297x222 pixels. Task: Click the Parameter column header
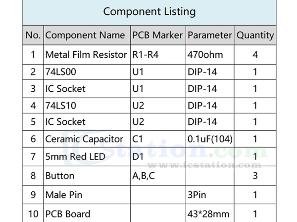210,35
